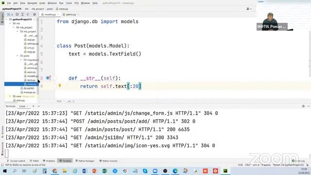Open Project panel gear settings

tap(35, 15)
